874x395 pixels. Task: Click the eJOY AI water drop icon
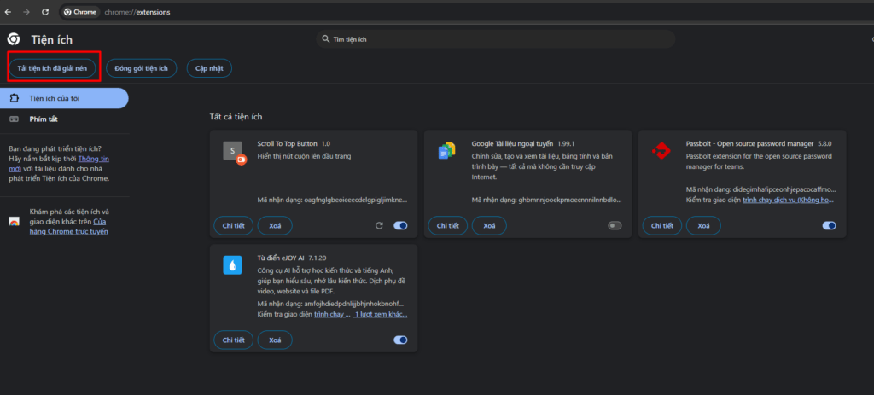(232, 265)
